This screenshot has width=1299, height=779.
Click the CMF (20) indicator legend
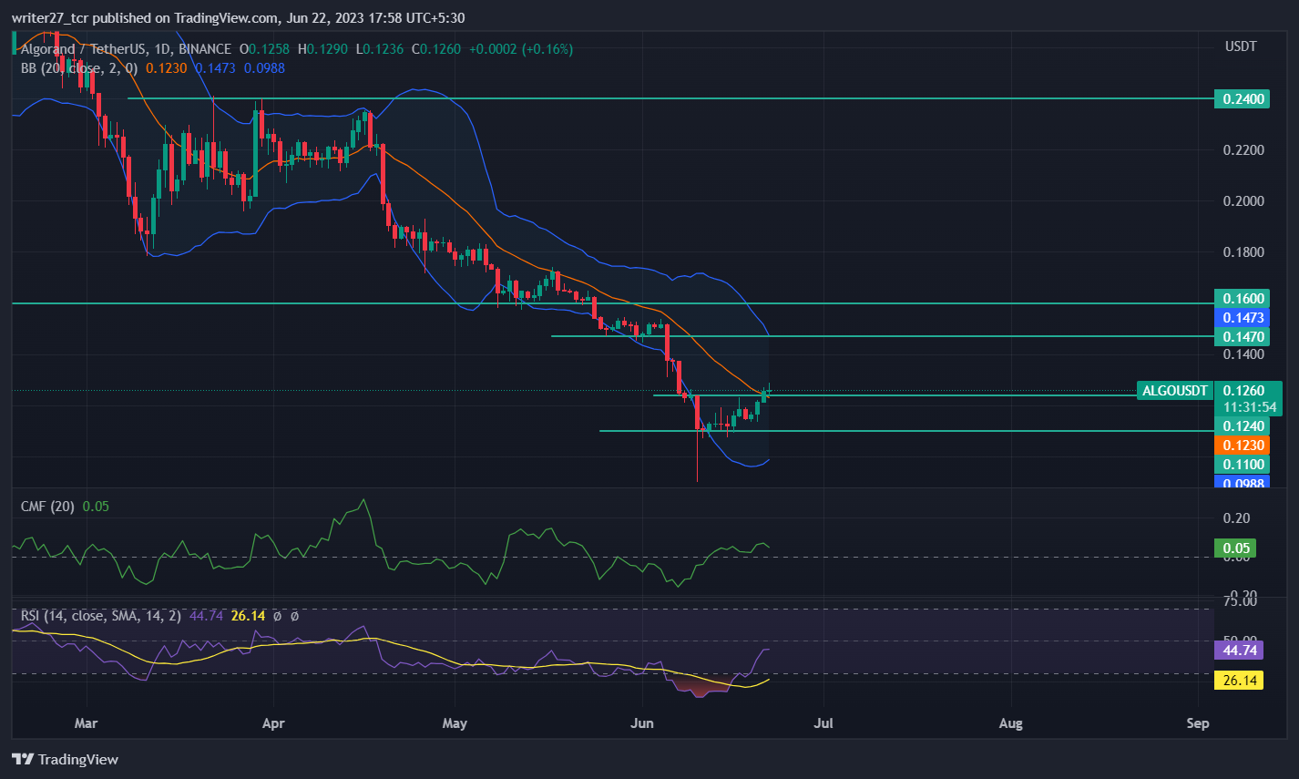click(47, 506)
